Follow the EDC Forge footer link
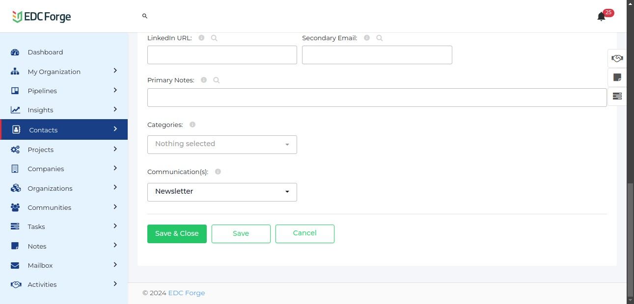 pyautogui.click(x=187, y=293)
